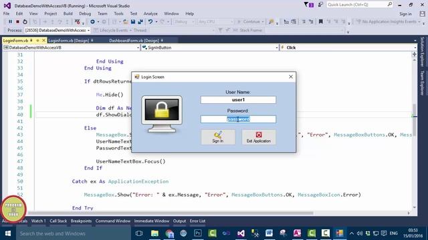Open the Watch 1 tab
The height and width of the screenshot is (240, 428).
pos(39,221)
